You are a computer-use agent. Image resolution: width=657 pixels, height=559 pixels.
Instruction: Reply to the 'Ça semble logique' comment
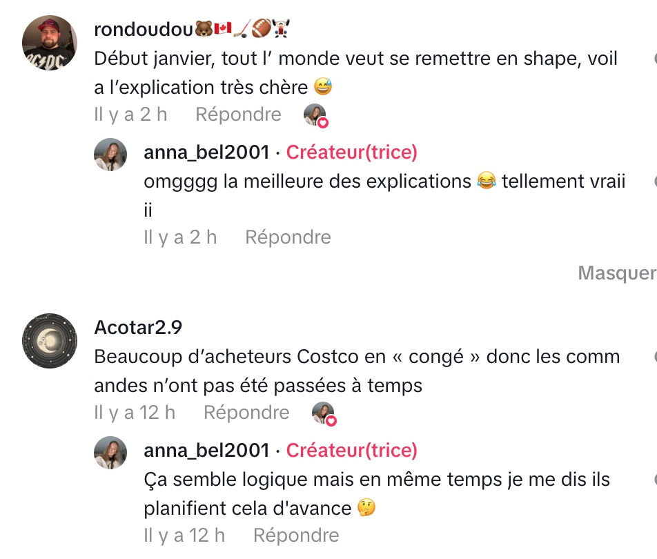[x=296, y=536]
